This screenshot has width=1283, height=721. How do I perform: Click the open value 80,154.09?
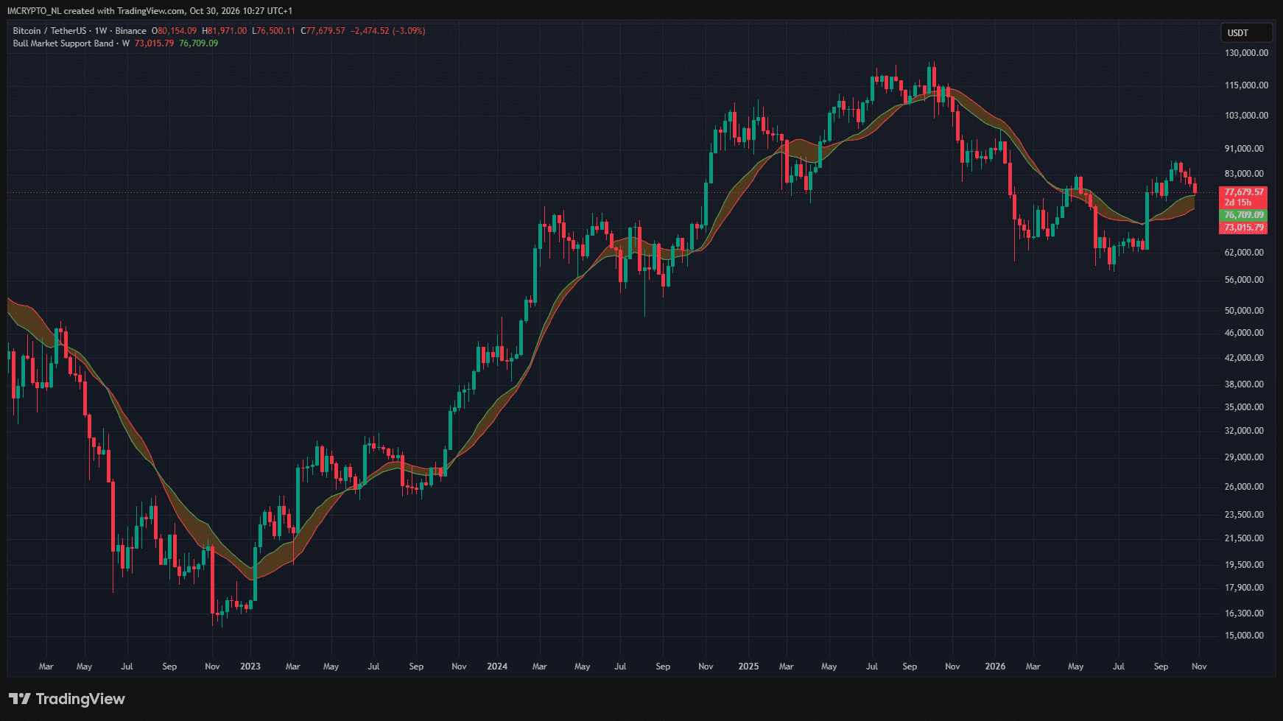177,31
